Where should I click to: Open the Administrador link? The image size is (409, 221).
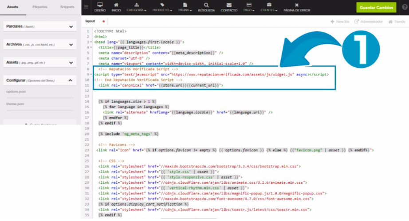click(368, 22)
